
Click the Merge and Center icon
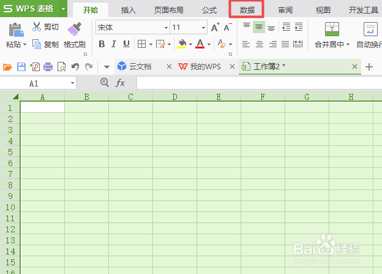tap(332, 29)
